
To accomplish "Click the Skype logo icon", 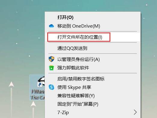I will pyautogui.click(x=51, y=87).
